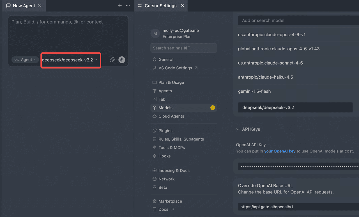Click the Enterprise Plan label
The image size is (359, 217).
click(x=177, y=36)
